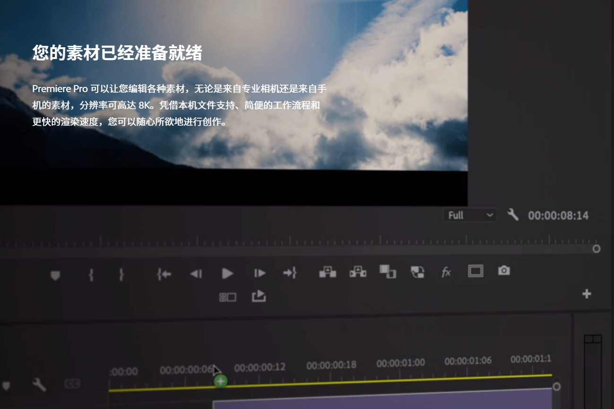Toggle the safe margins frame icon
Viewport: 614px width, 409px height.
[476, 271]
